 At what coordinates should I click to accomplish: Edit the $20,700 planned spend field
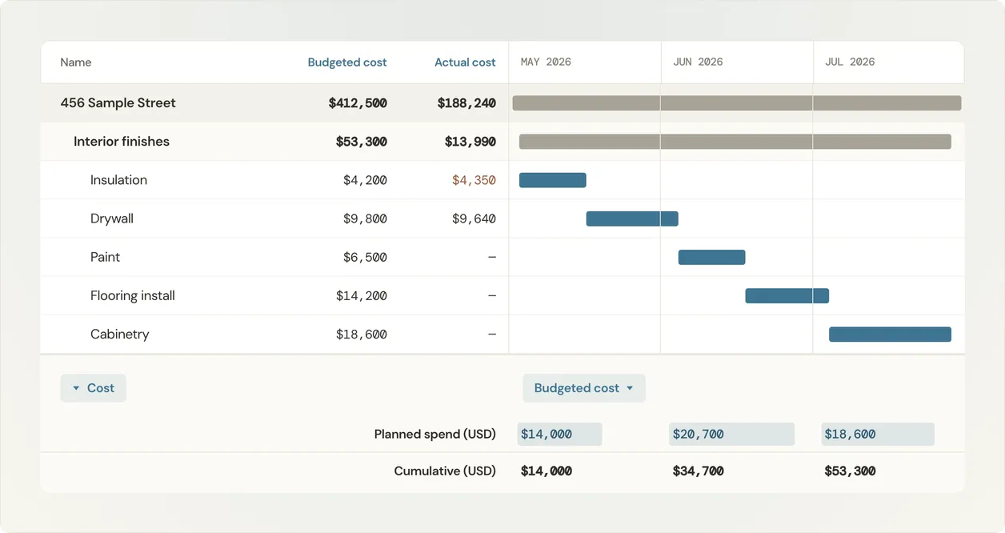(x=732, y=434)
